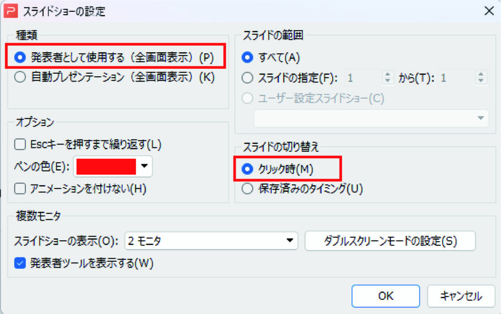Click the red pen color swatch
Viewport: 501px width, 314px height.
[x=106, y=167]
